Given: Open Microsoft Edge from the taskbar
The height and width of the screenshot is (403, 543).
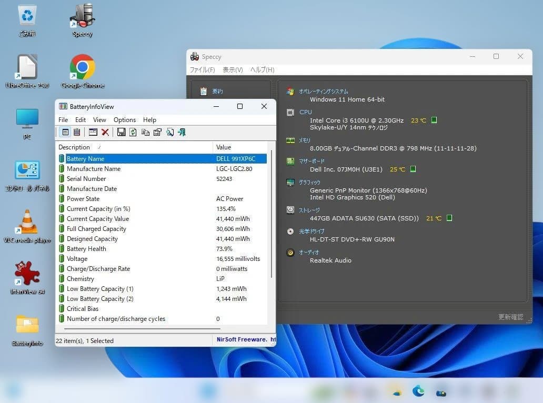Looking at the screenshot, I should click(418, 391).
